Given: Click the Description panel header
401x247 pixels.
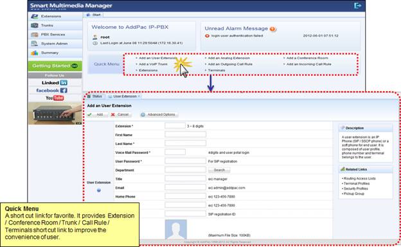Looking at the screenshot, I should click(x=366, y=128).
